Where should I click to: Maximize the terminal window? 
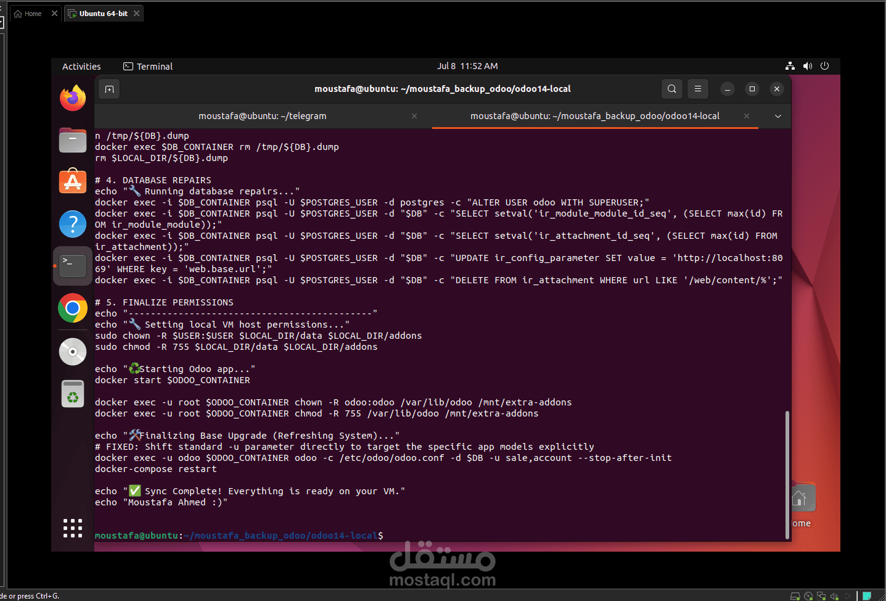(752, 89)
